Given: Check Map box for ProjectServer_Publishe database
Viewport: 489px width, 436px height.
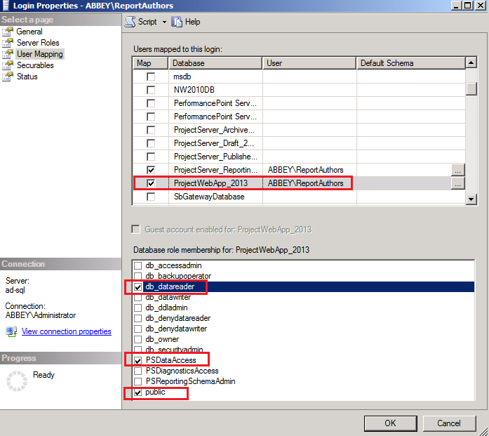Looking at the screenshot, I should coord(151,157).
